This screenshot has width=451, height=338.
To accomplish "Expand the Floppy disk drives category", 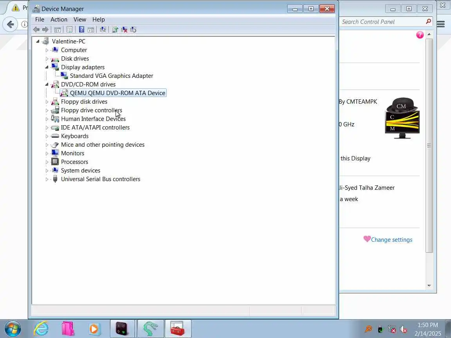I will coord(47,102).
